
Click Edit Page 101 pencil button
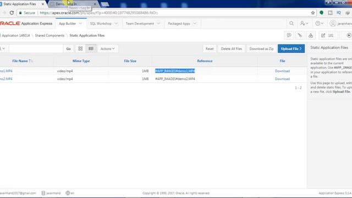(x=328, y=35)
